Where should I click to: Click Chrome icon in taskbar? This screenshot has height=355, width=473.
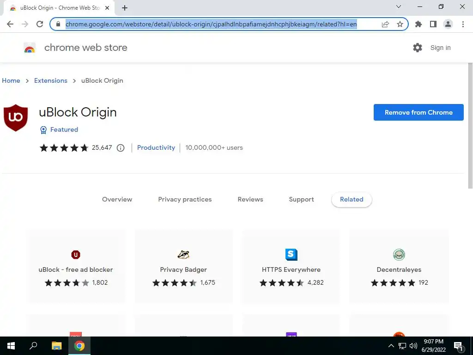(x=79, y=346)
